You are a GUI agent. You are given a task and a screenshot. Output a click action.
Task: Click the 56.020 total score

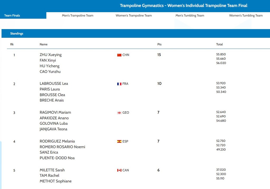click(221, 63)
